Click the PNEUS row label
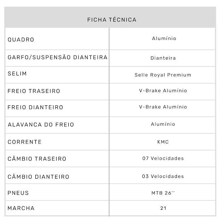Viewport: 222px width, 222px height. click(18, 193)
